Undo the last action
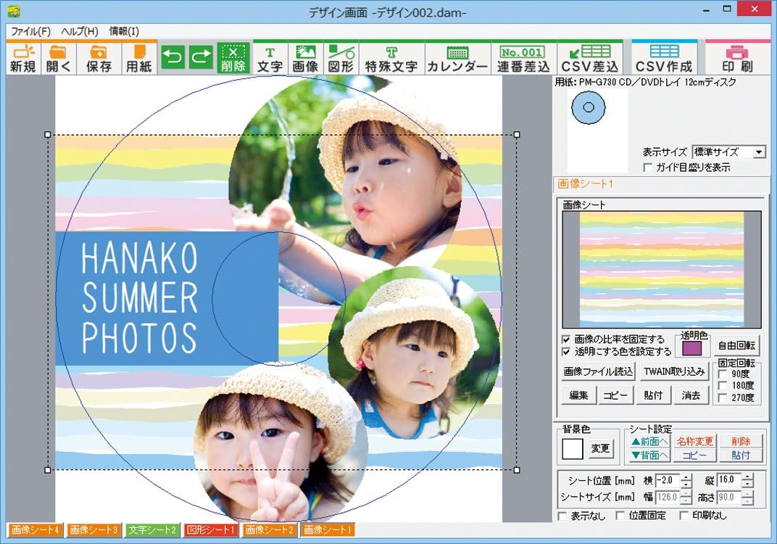 tap(173, 57)
